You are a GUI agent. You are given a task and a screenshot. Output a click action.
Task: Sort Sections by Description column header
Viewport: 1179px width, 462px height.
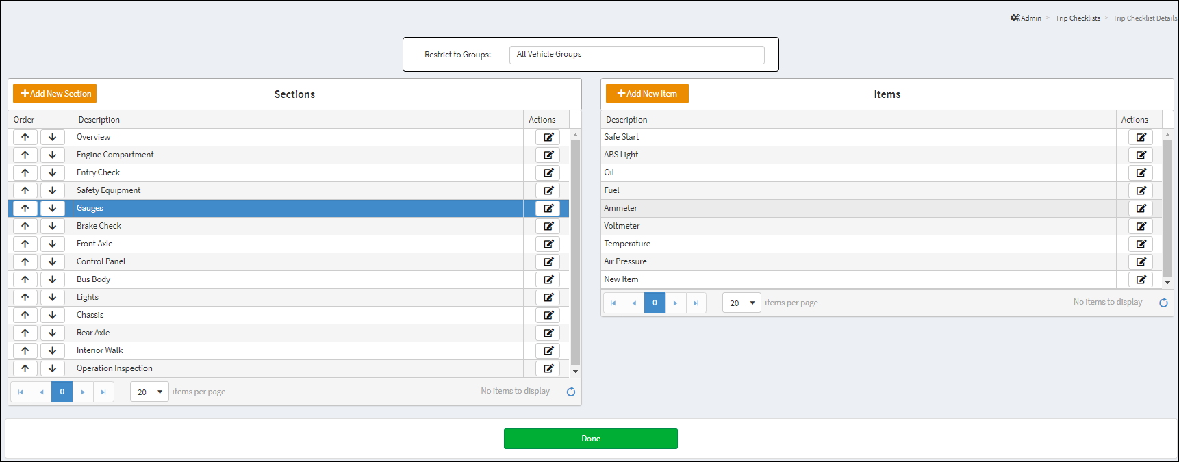pos(298,120)
